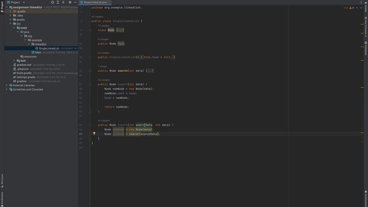The width and height of the screenshot is (368, 207).
Task: Select gradlew file
Action: click(x=22, y=81)
